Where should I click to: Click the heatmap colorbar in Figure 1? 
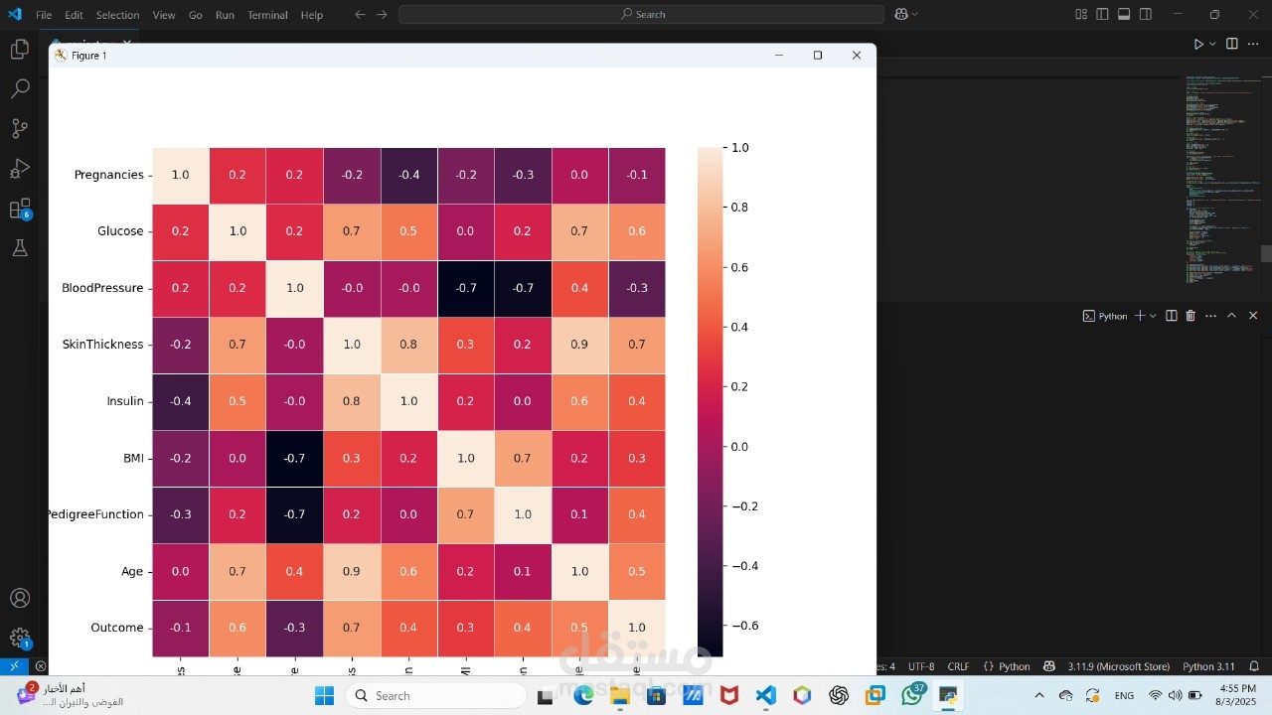pos(711,401)
